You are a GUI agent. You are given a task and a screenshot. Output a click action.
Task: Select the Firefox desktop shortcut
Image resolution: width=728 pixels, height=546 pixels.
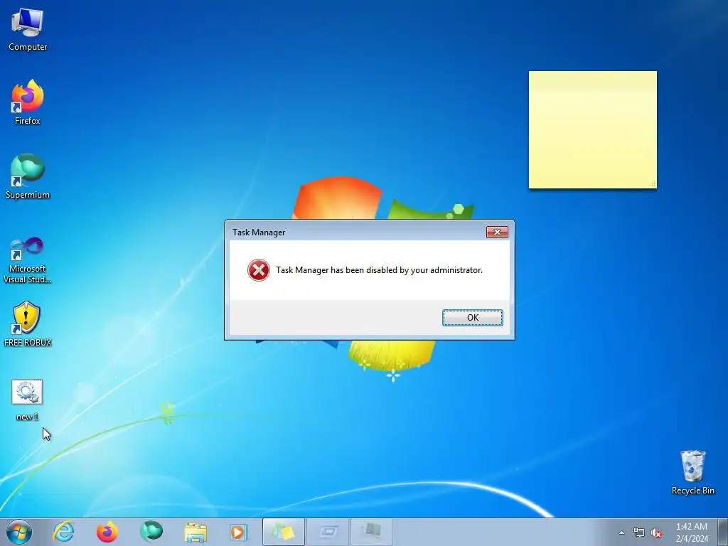pos(28,102)
